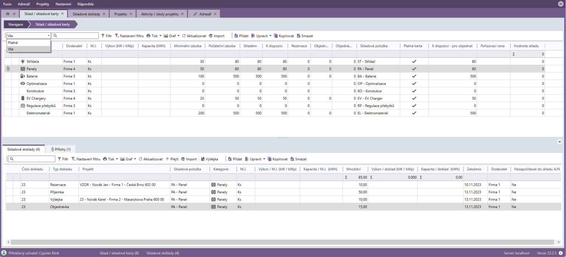Image resolution: width=566 pixels, height=257 pixels.
Task: Refresh documents with lower Aktualizovat
Action: pos(151,159)
